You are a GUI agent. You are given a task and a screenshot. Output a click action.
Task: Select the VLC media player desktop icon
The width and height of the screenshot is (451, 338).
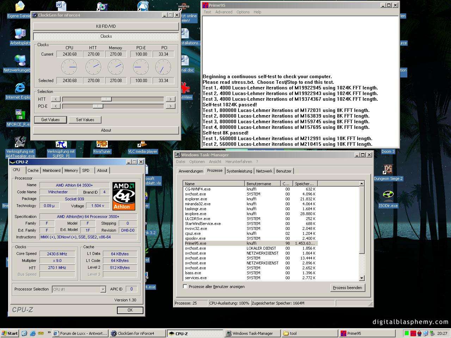(142, 144)
